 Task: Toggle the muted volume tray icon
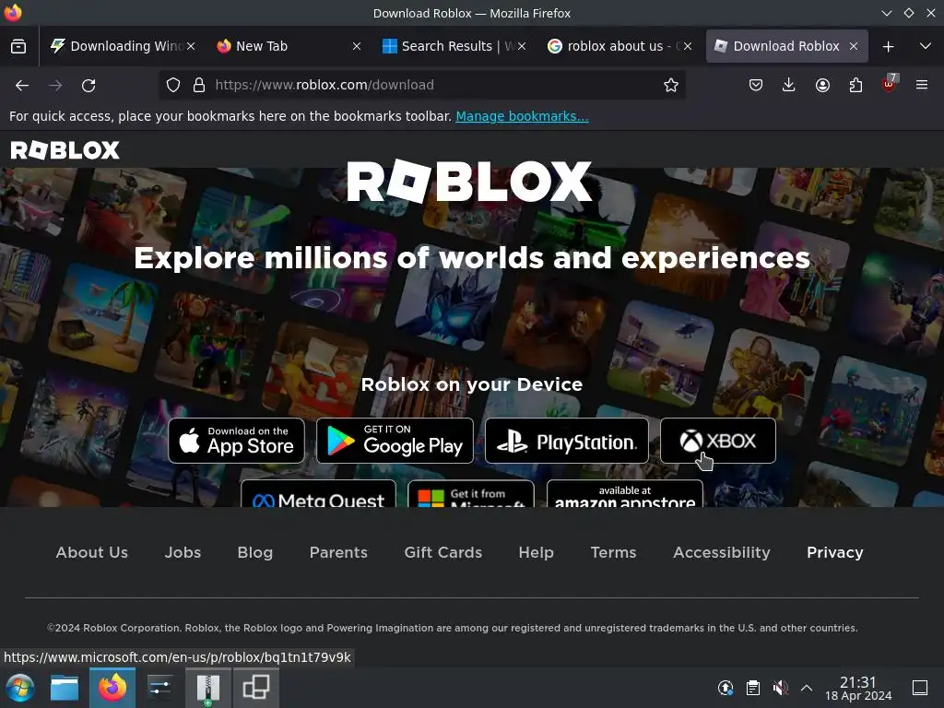pos(780,688)
